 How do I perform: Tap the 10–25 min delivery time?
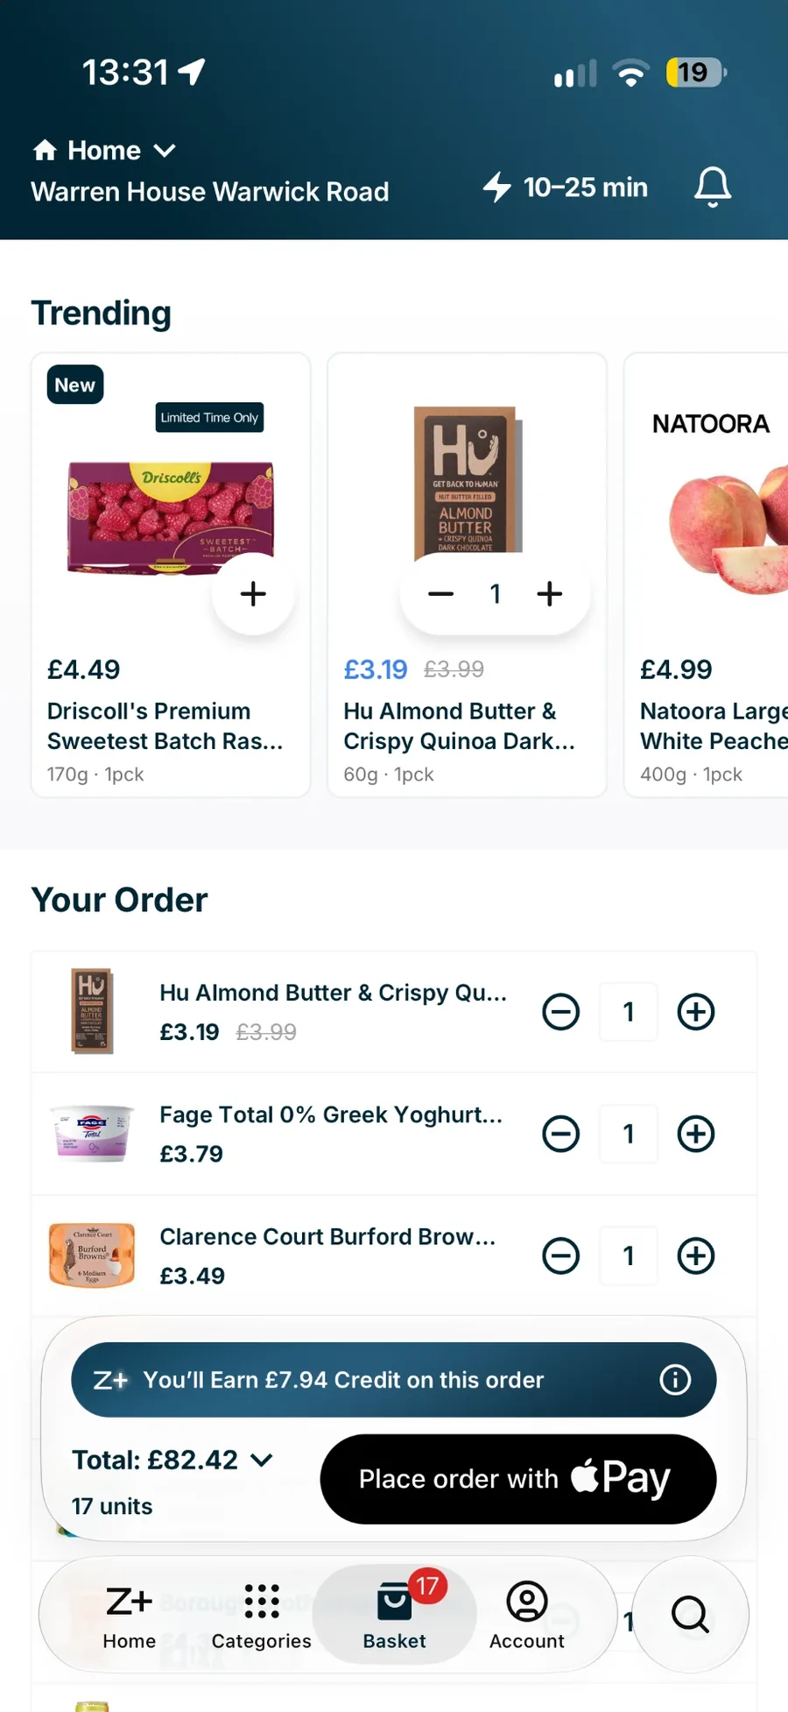coord(566,187)
